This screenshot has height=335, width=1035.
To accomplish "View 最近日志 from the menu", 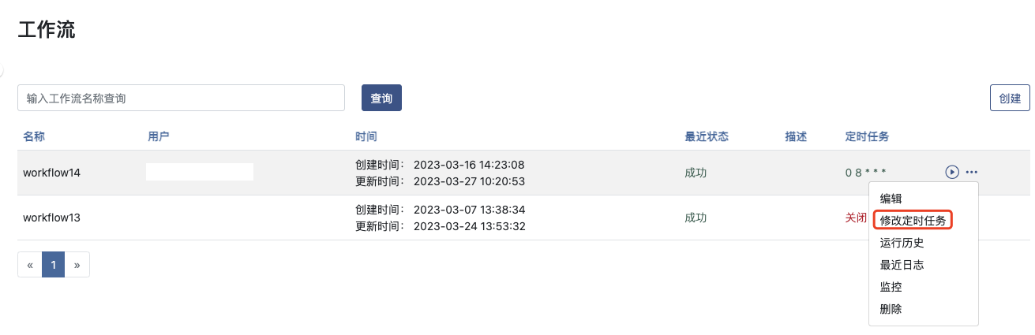I will tap(902, 265).
